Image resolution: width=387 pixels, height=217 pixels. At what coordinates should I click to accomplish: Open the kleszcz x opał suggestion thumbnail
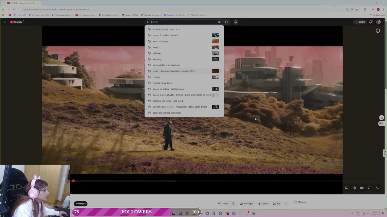coord(215,107)
